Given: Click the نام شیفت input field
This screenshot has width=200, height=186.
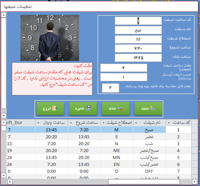Looking at the screenshot, I should click(x=138, y=30).
